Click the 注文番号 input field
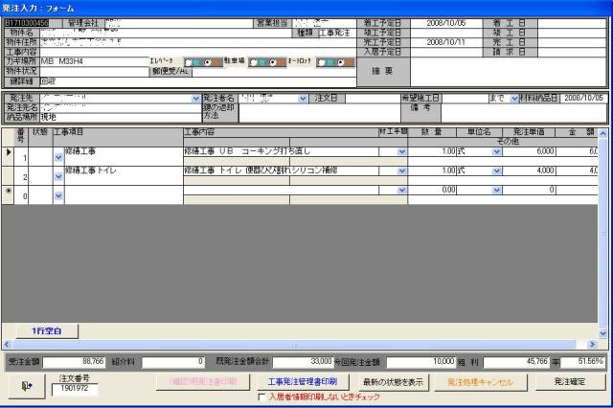Viewport: 613px width, 408px height. (x=74, y=390)
